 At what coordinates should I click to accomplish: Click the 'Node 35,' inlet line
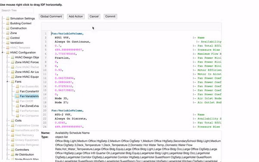(61, 98)
